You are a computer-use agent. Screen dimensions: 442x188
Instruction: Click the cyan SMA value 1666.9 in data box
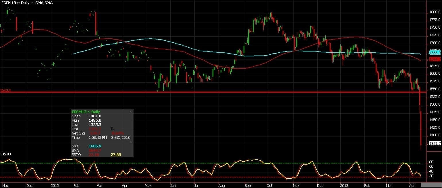click(x=95, y=146)
